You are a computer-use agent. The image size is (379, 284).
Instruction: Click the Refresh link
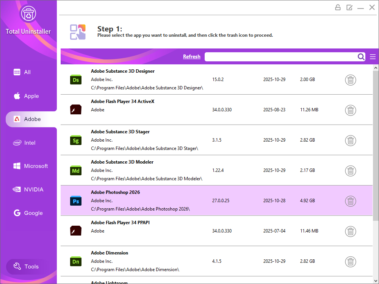(x=192, y=56)
